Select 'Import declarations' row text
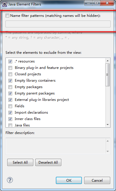This screenshot has width=116, height=191. pyautogui.click(x=32, y=113)
